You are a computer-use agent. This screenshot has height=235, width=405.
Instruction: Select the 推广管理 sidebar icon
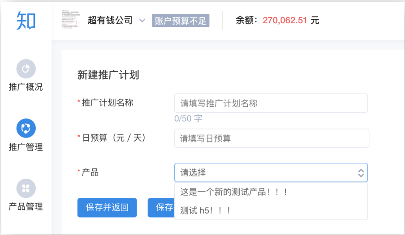tap(26, 128)
